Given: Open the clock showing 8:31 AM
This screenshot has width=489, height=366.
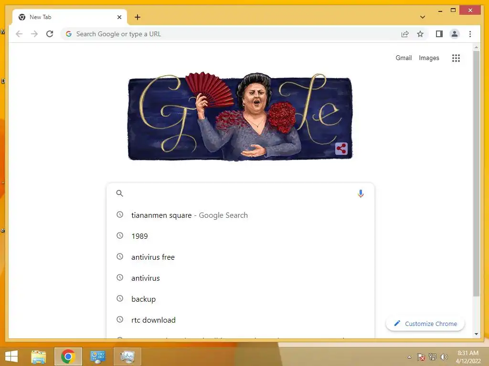Looking at the screenshot, I should click(468, 357).
